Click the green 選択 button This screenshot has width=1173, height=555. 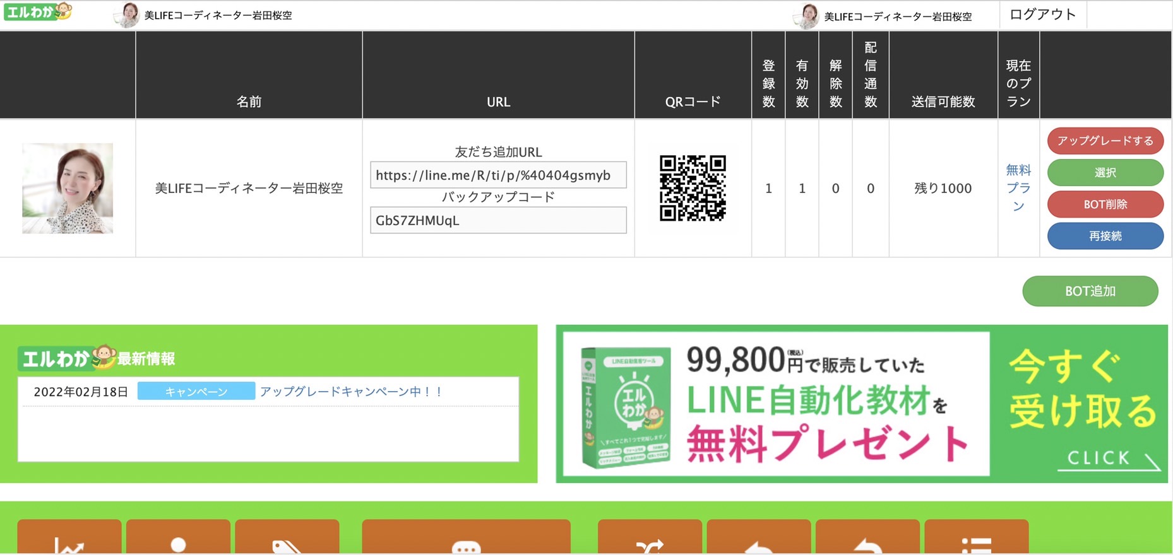pyautogui.click(x=1105, y=172)
